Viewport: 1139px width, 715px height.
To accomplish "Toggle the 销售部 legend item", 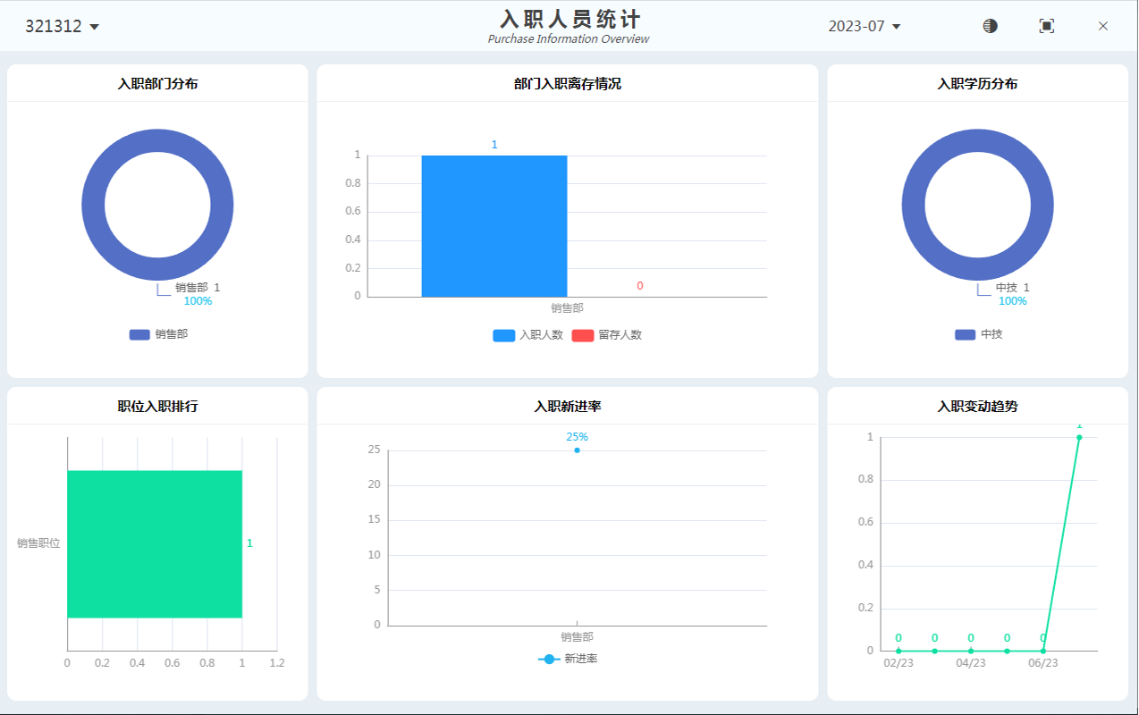I will 157,334.
